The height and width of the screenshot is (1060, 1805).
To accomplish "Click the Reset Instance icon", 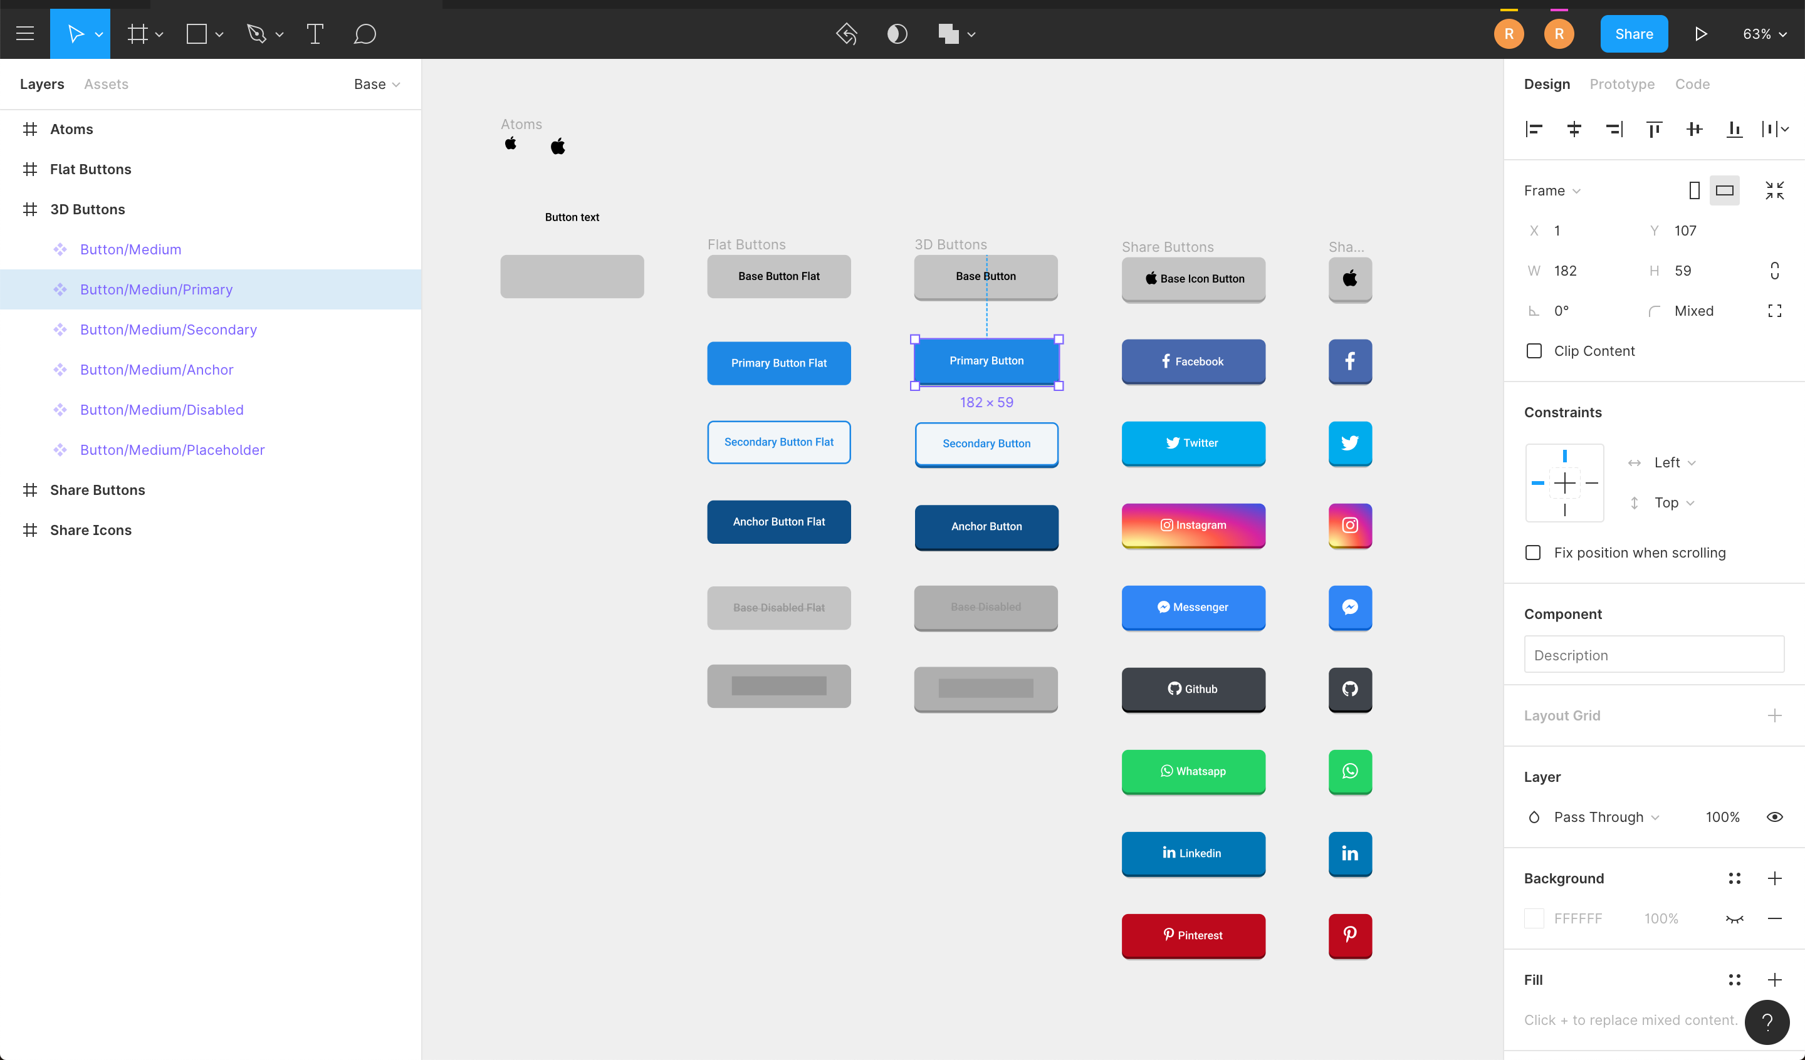I will tap(847, 34).
